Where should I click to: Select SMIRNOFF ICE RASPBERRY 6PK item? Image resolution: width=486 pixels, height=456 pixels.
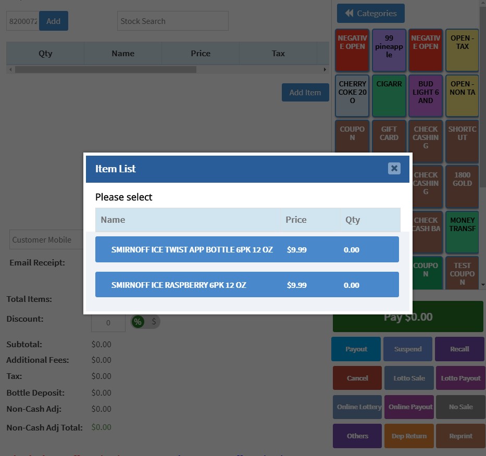(246, 284)
